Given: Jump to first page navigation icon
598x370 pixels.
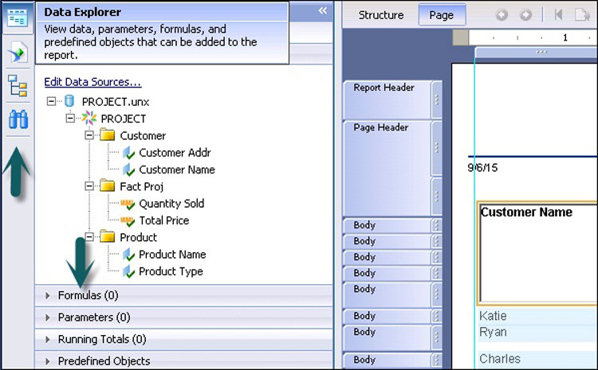Looking at the screenshot, I should [x=558, y=15].
